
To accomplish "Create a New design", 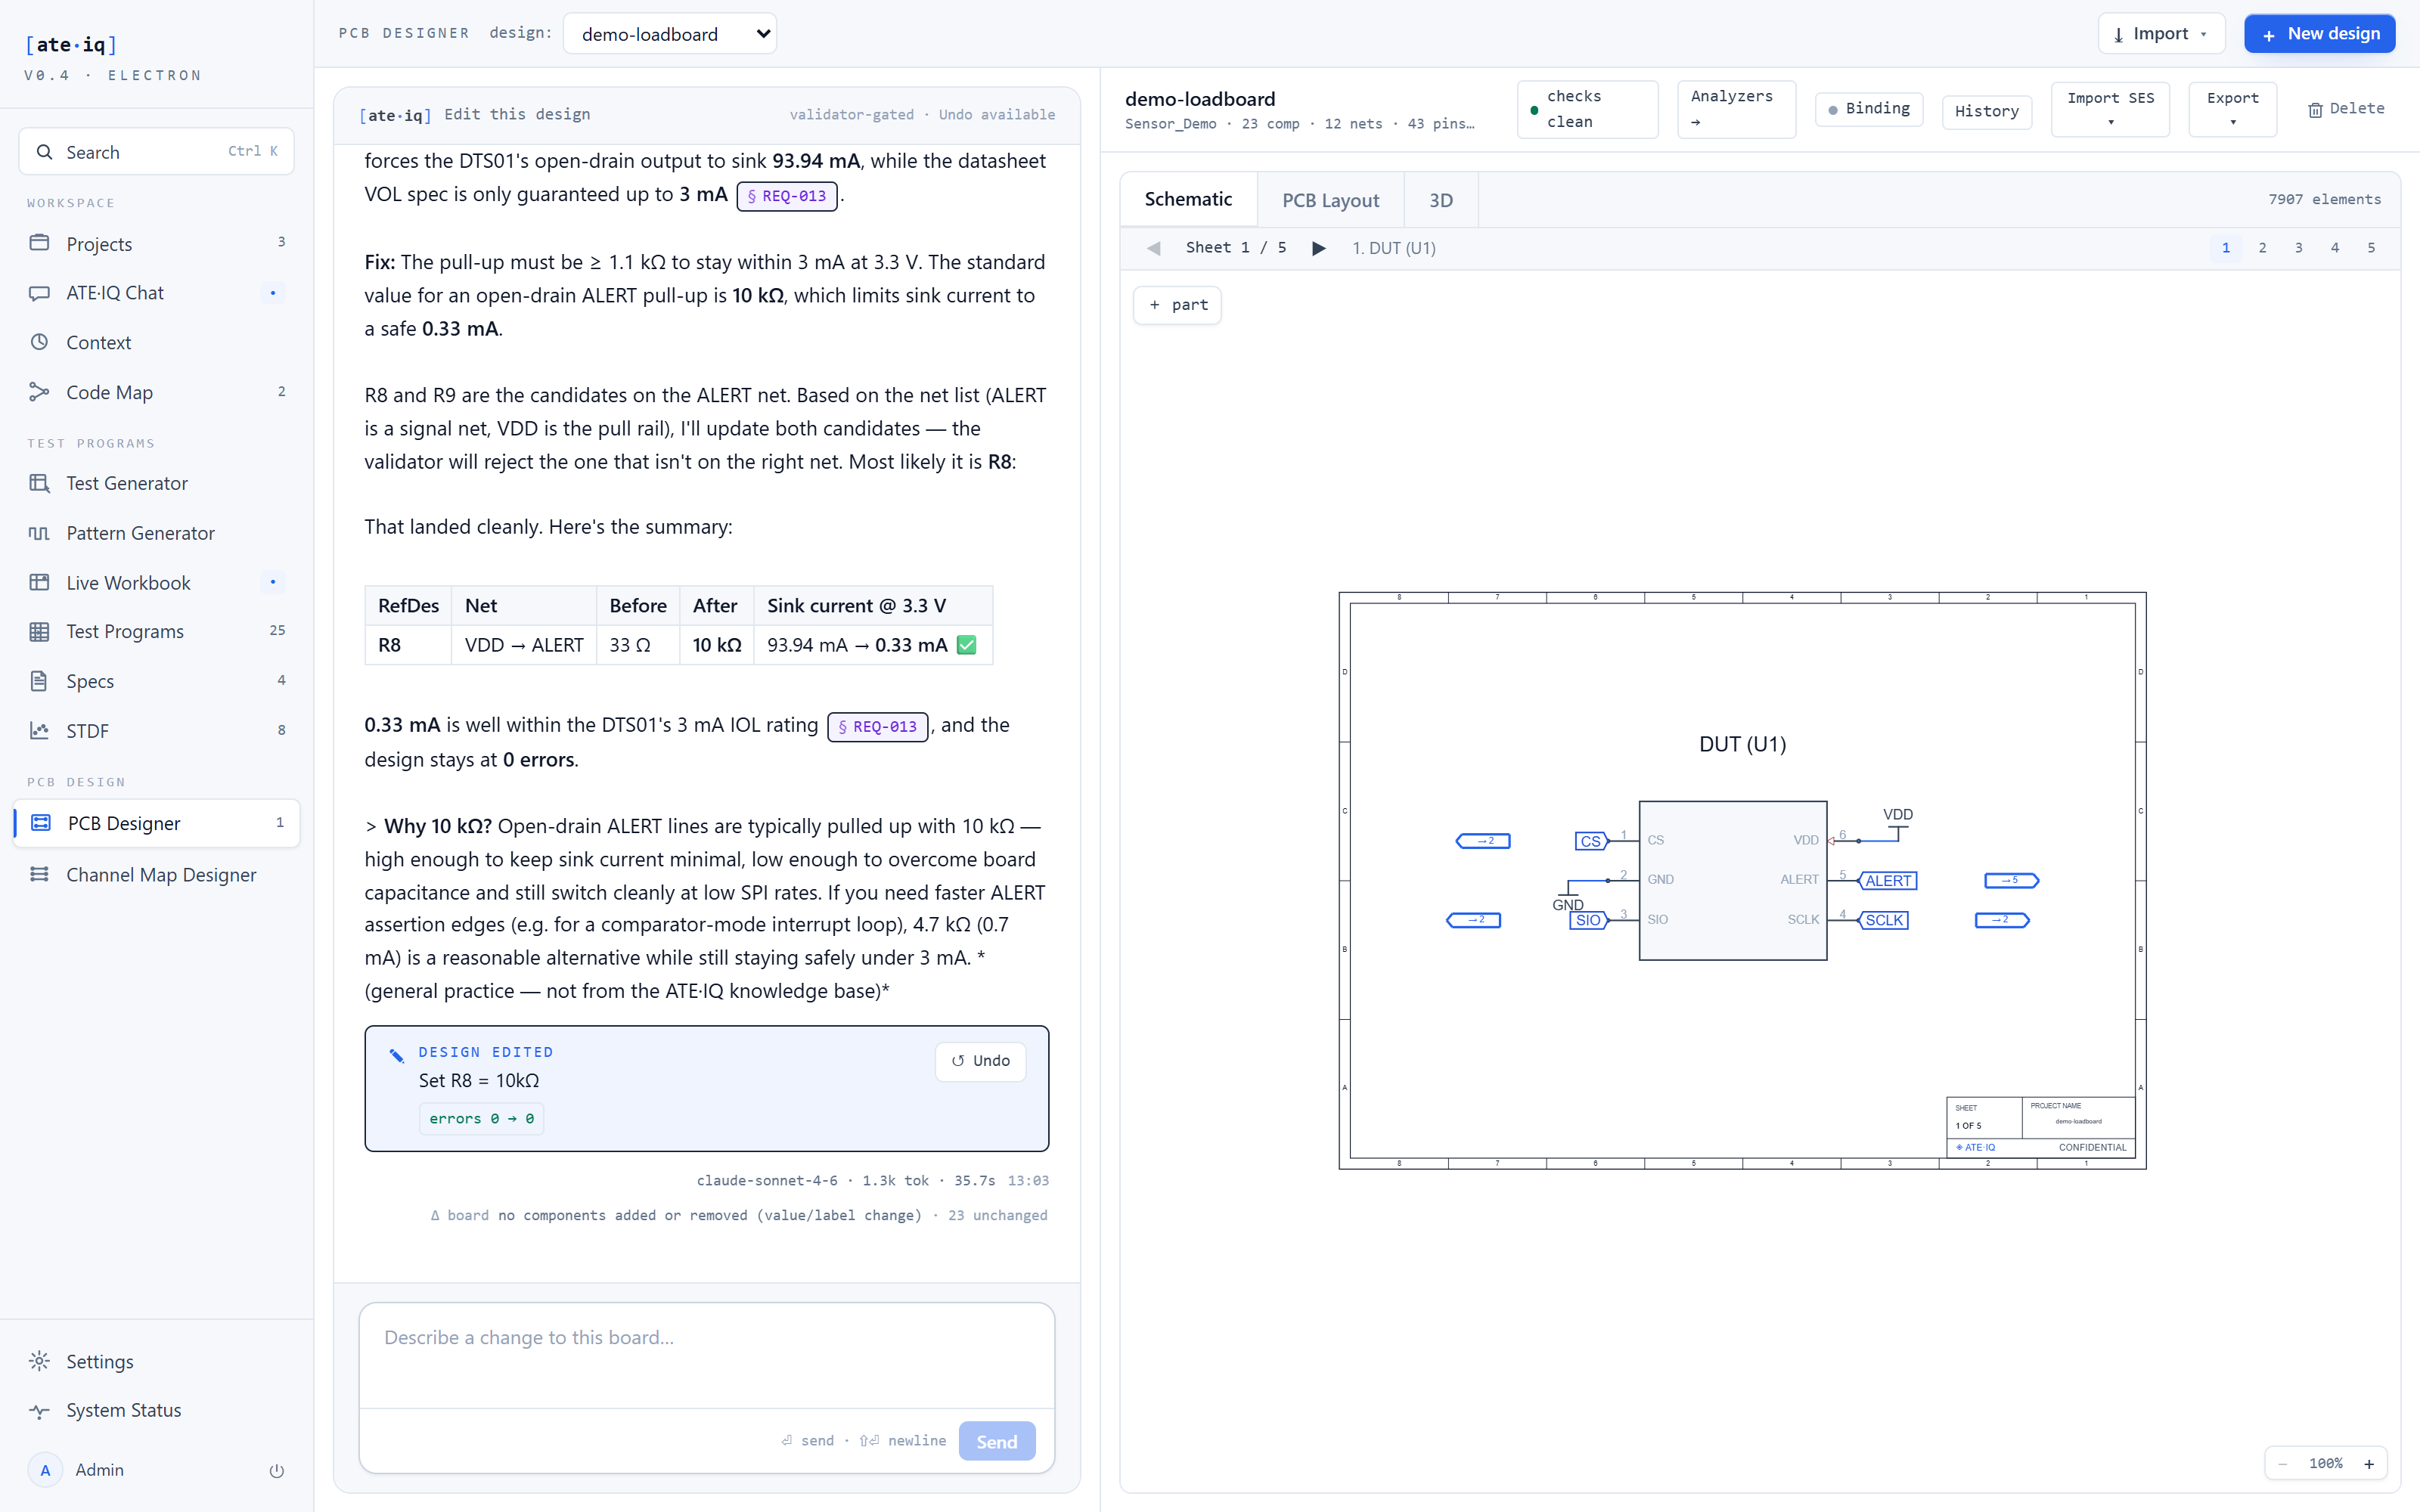I will click(2319, 34).
